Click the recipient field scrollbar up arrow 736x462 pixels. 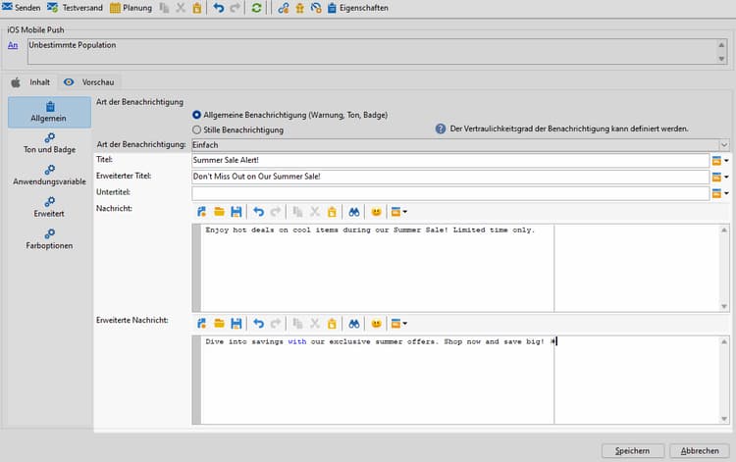(x=721, y=45)
